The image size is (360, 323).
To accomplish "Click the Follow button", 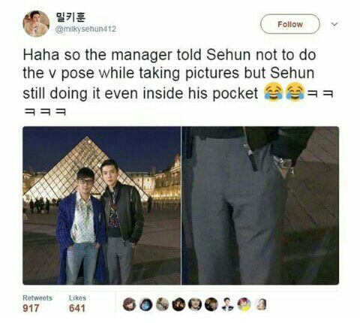I will pyautogui.click(x=290, y=24).
